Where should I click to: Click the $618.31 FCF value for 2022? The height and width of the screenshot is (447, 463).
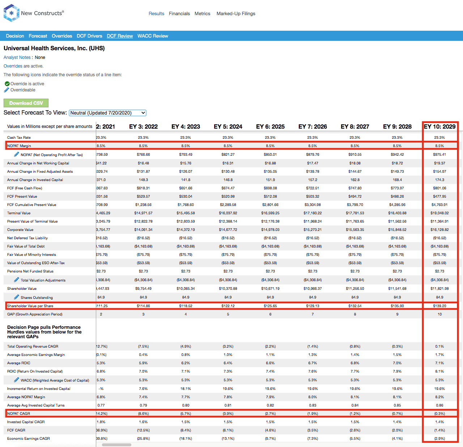(144, 188)
